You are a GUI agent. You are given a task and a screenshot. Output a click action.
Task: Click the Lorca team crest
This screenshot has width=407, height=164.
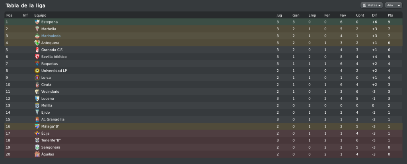(x=37, y=78)
